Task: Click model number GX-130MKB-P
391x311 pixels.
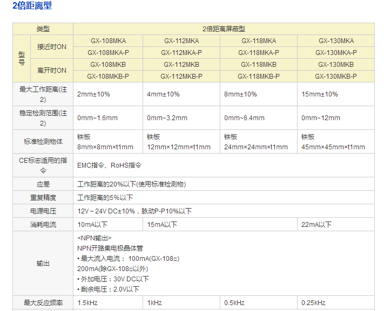Action: [x=335, y=77]
